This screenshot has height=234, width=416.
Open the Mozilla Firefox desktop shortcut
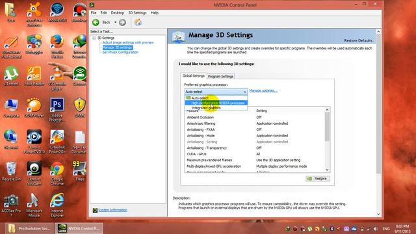click(57, 46)
